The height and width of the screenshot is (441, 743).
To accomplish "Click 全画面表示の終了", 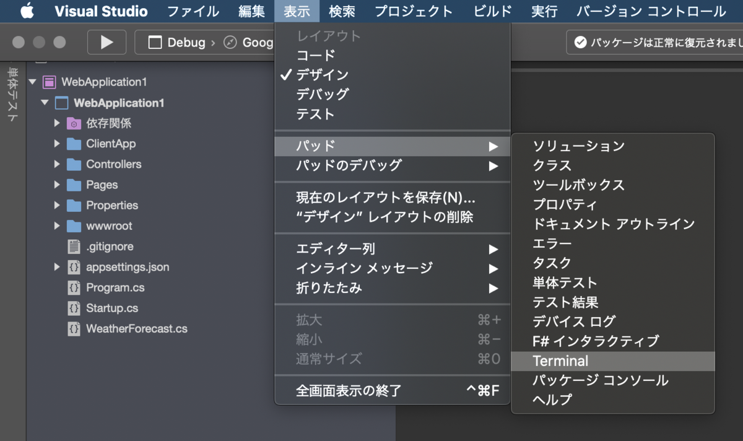I will 392,391.
